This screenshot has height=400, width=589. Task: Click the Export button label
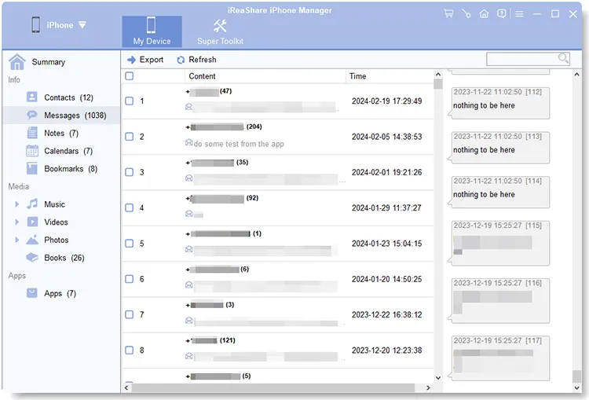pyautogui.click(x=152, y=60)
